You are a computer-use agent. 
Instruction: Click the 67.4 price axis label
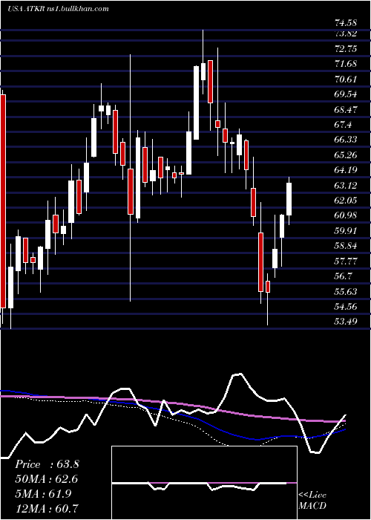click(343, 124)
